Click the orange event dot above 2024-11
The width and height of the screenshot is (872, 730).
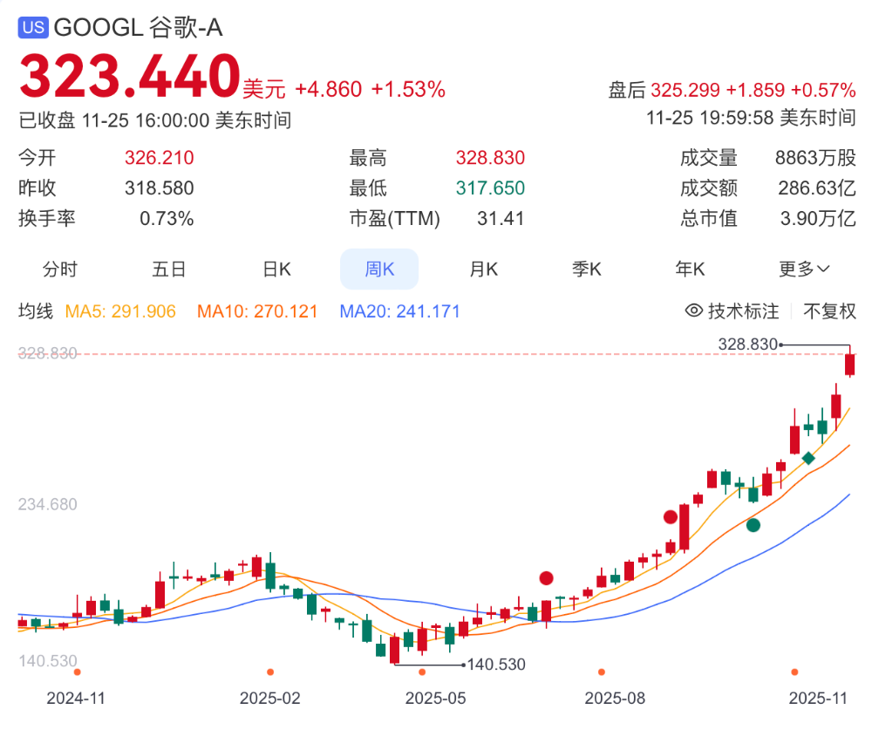tap(78, 672)
